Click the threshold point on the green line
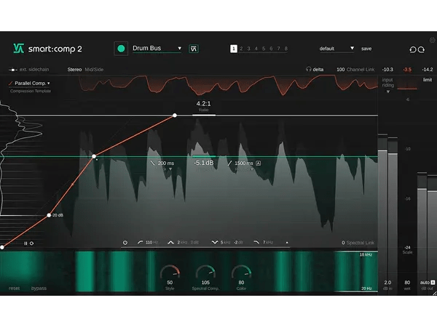The width and height of the screenshot is (437, 327). pyautogui.click(x=94, y=156)
